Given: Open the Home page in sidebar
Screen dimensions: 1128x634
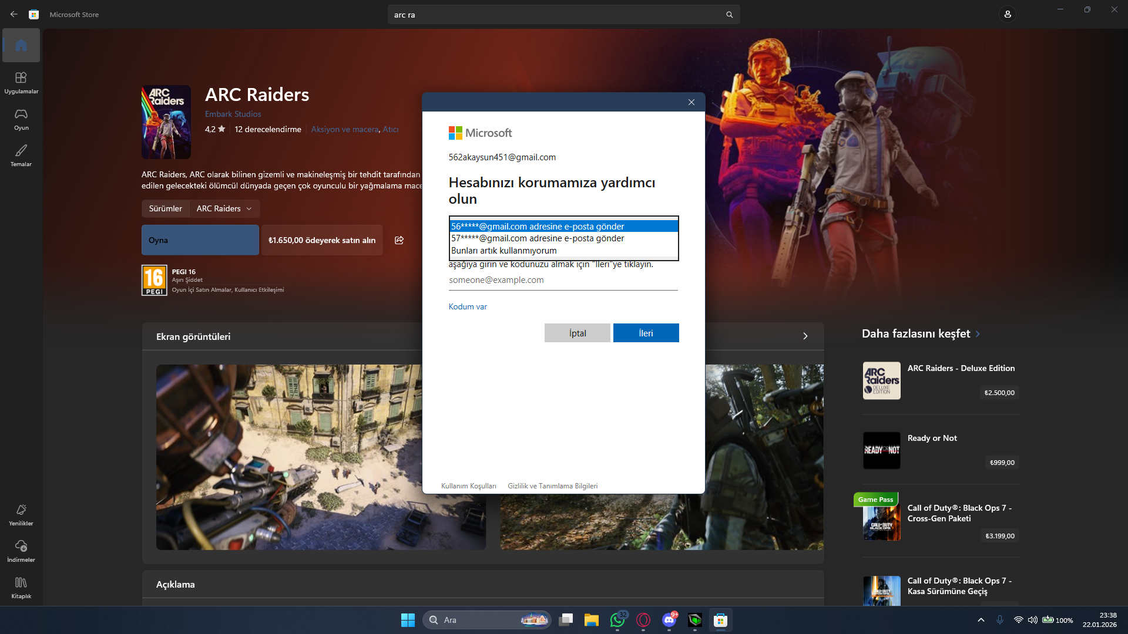Looking at the screenshot, I should tap(21, 45).
